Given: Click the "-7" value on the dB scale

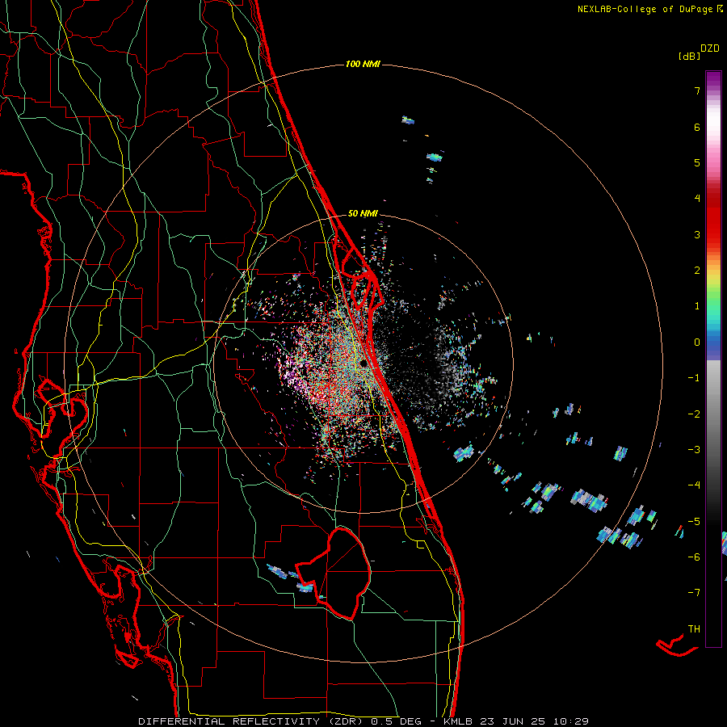Looking at the screenshot, I should (x=694, y=593).
